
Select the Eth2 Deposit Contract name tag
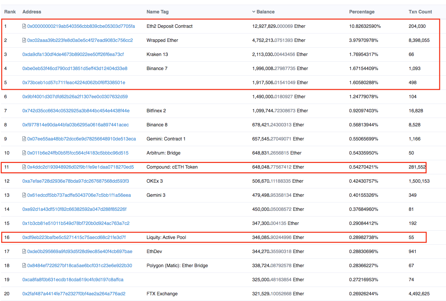[169, 26]
